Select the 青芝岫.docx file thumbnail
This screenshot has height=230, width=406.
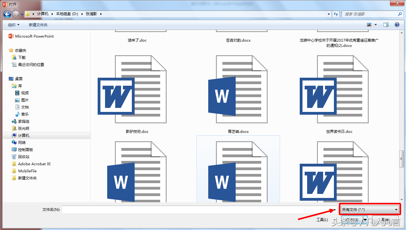pos(238,89)
